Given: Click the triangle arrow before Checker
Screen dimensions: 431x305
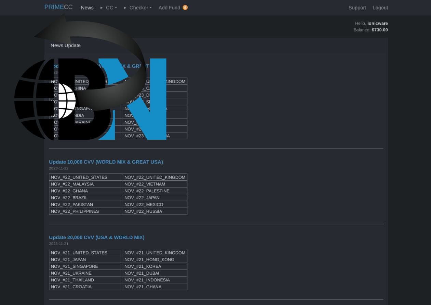Looking at the screenshot, I should [x=125, y=8].
